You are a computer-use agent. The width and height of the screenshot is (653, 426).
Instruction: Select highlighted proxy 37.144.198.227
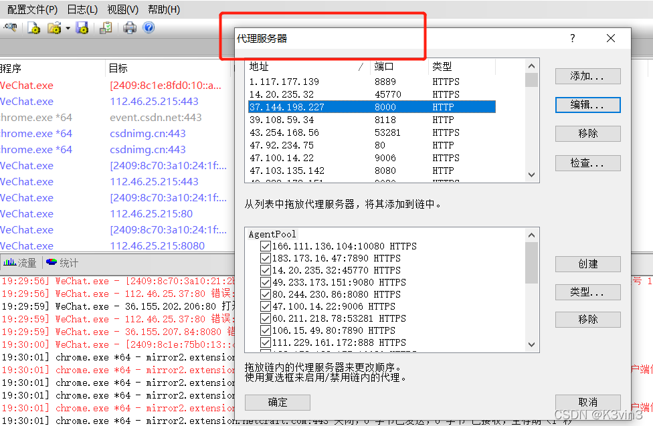click(371, 107)
